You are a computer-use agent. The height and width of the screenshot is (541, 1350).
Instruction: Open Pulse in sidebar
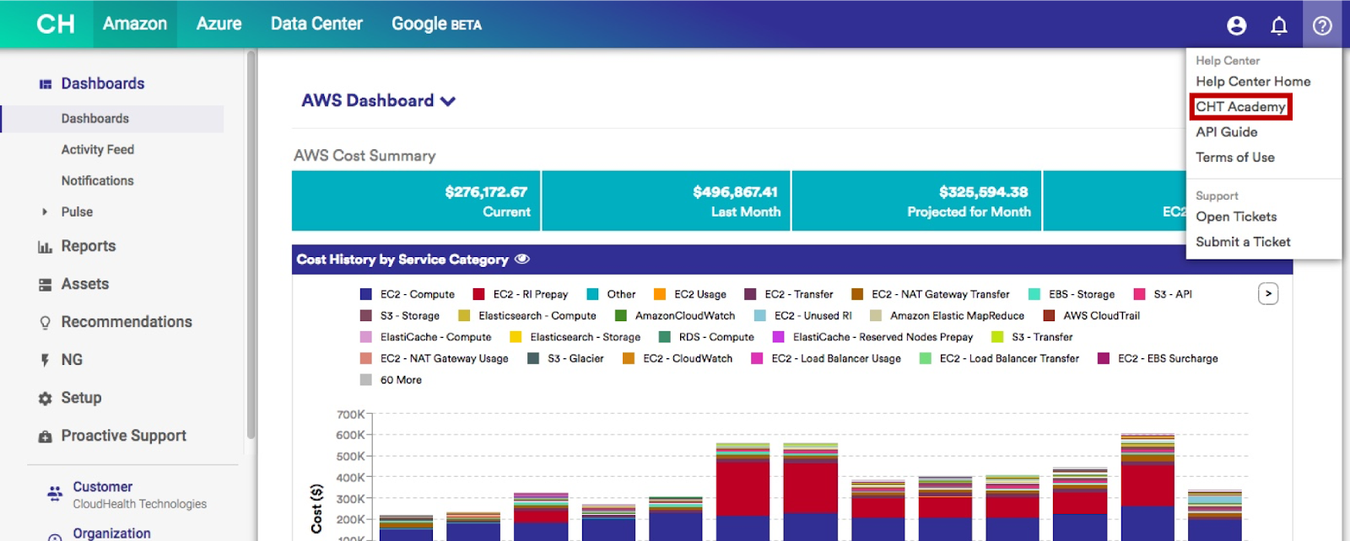click(x=77, y=212)
